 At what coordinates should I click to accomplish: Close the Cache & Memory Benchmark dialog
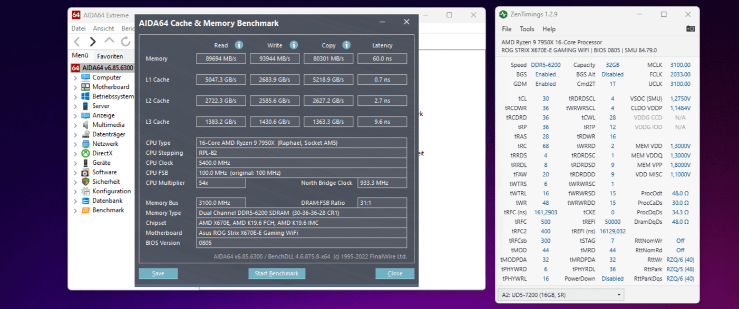point(406,22)
